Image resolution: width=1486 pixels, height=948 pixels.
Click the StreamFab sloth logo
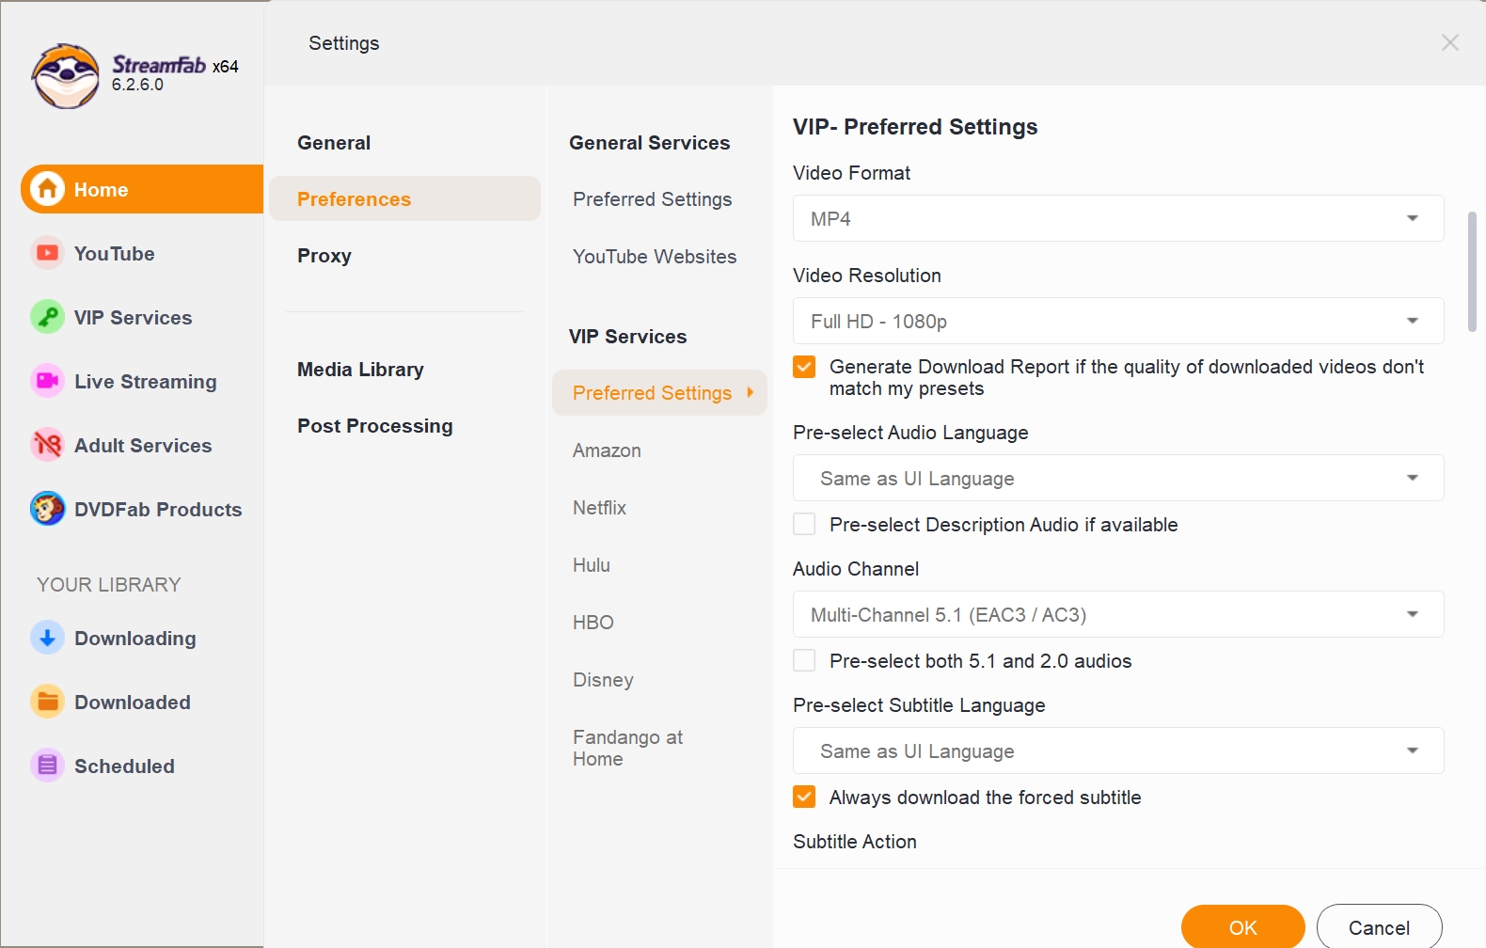[x=65, y=75]
